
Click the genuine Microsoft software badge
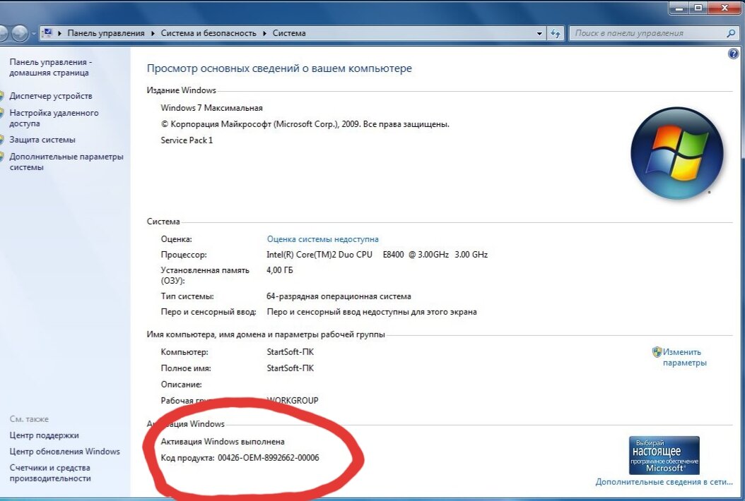tap(664, 455)
